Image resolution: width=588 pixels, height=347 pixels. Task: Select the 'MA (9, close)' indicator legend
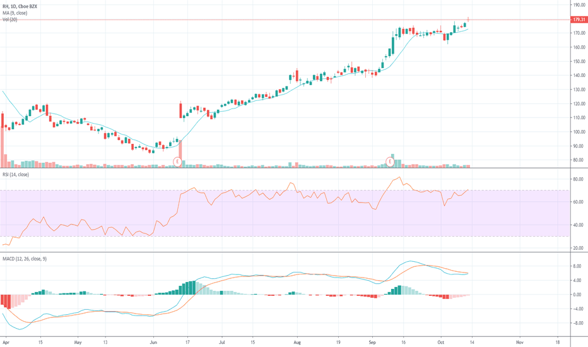pyautogui.click(x=15, y=13)
